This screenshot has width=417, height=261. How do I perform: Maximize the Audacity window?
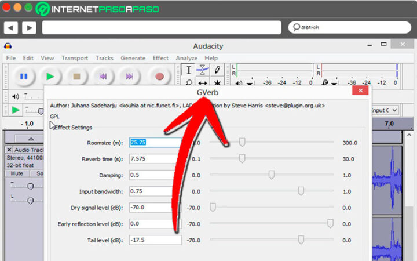click(x=383, y=44)
